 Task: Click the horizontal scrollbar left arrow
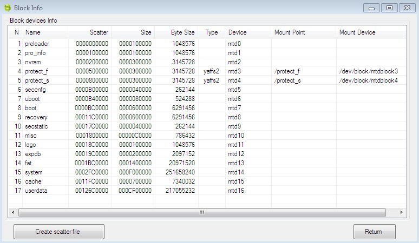(13, 212)
